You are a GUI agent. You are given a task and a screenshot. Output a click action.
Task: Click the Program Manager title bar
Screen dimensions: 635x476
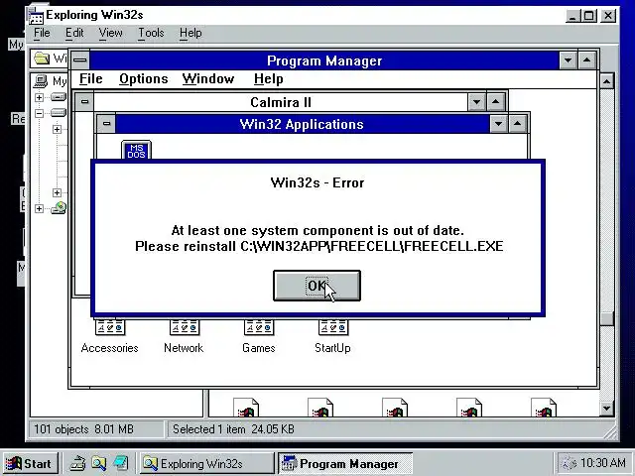click(324, 60)
